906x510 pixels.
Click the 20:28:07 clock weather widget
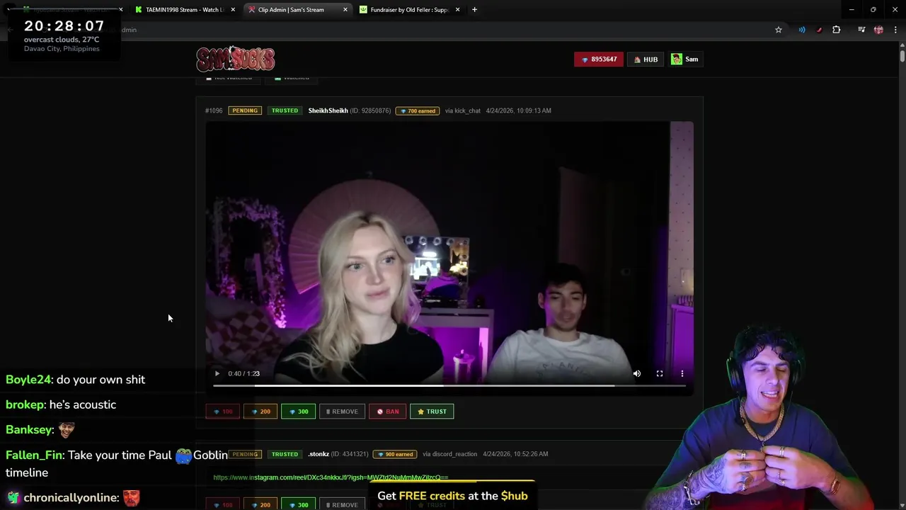(x=64, y=35)
